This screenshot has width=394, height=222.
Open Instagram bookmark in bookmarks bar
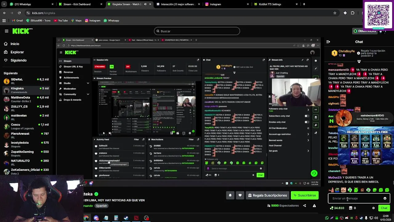pos(93,21)
